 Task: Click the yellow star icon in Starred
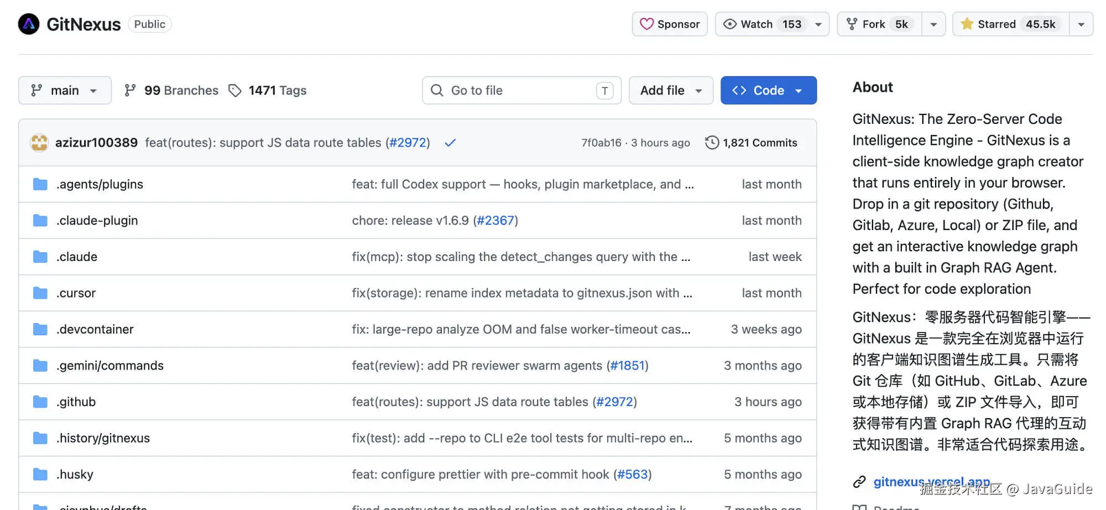click(x=967, y=24)
